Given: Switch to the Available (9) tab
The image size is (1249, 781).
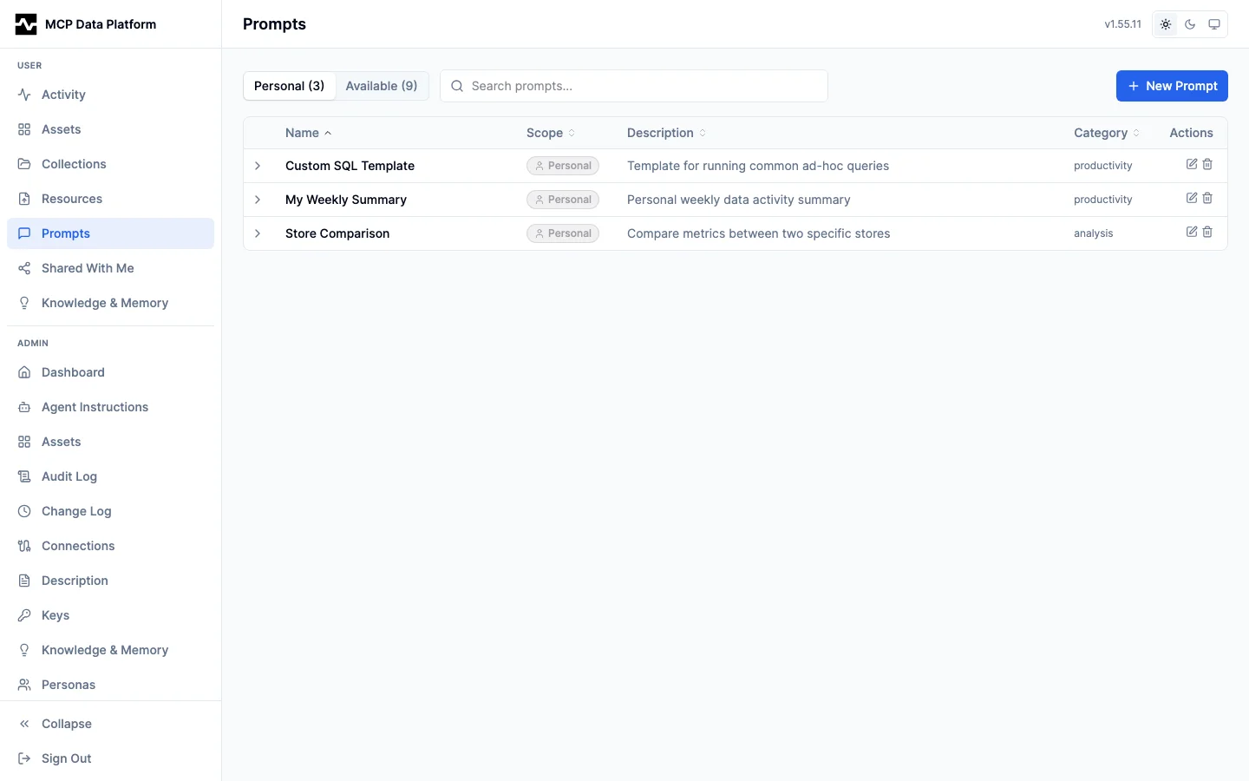Looking at the screenshot, I should tap(381, 86).
